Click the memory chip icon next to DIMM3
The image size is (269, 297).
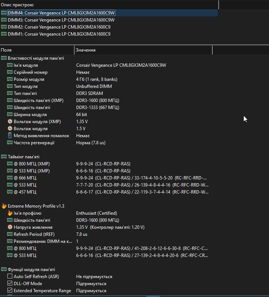pos(4,20)
